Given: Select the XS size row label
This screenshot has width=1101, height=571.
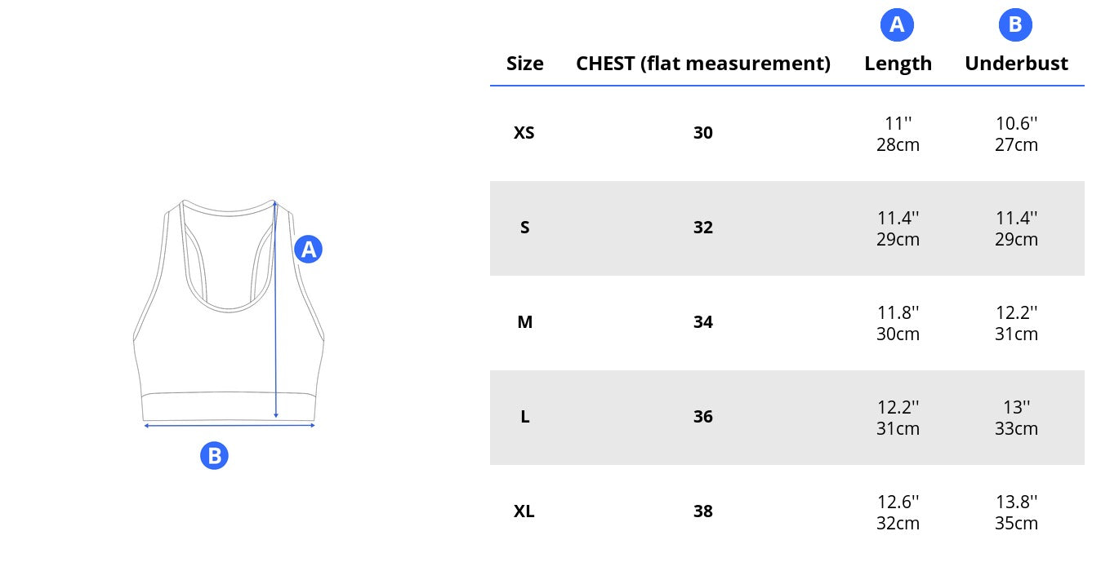Looking at the screenshot, I should click(524, 133).
